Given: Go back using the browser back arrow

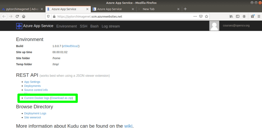Looking at the screenshot, I should click(x=4, y=16).
